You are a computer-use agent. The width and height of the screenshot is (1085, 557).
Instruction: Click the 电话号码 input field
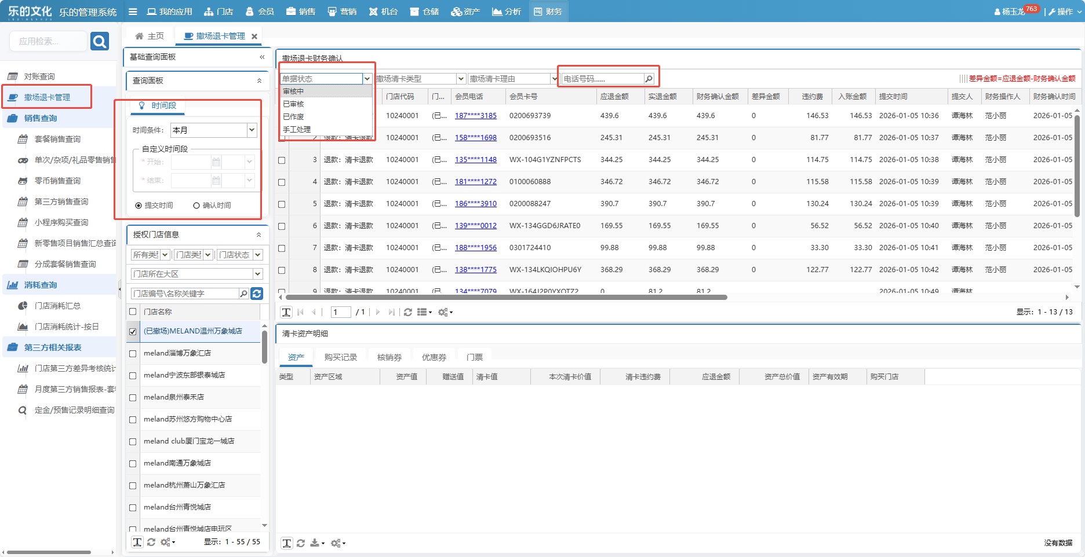[603, 79]
